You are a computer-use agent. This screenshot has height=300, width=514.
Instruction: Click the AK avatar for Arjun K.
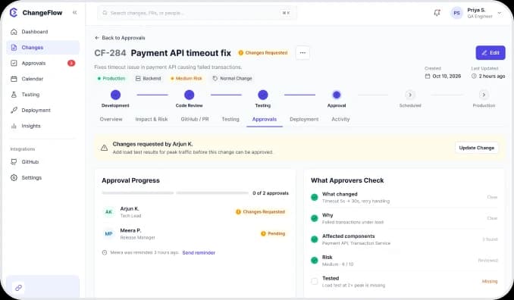click(x=108, y=212)
